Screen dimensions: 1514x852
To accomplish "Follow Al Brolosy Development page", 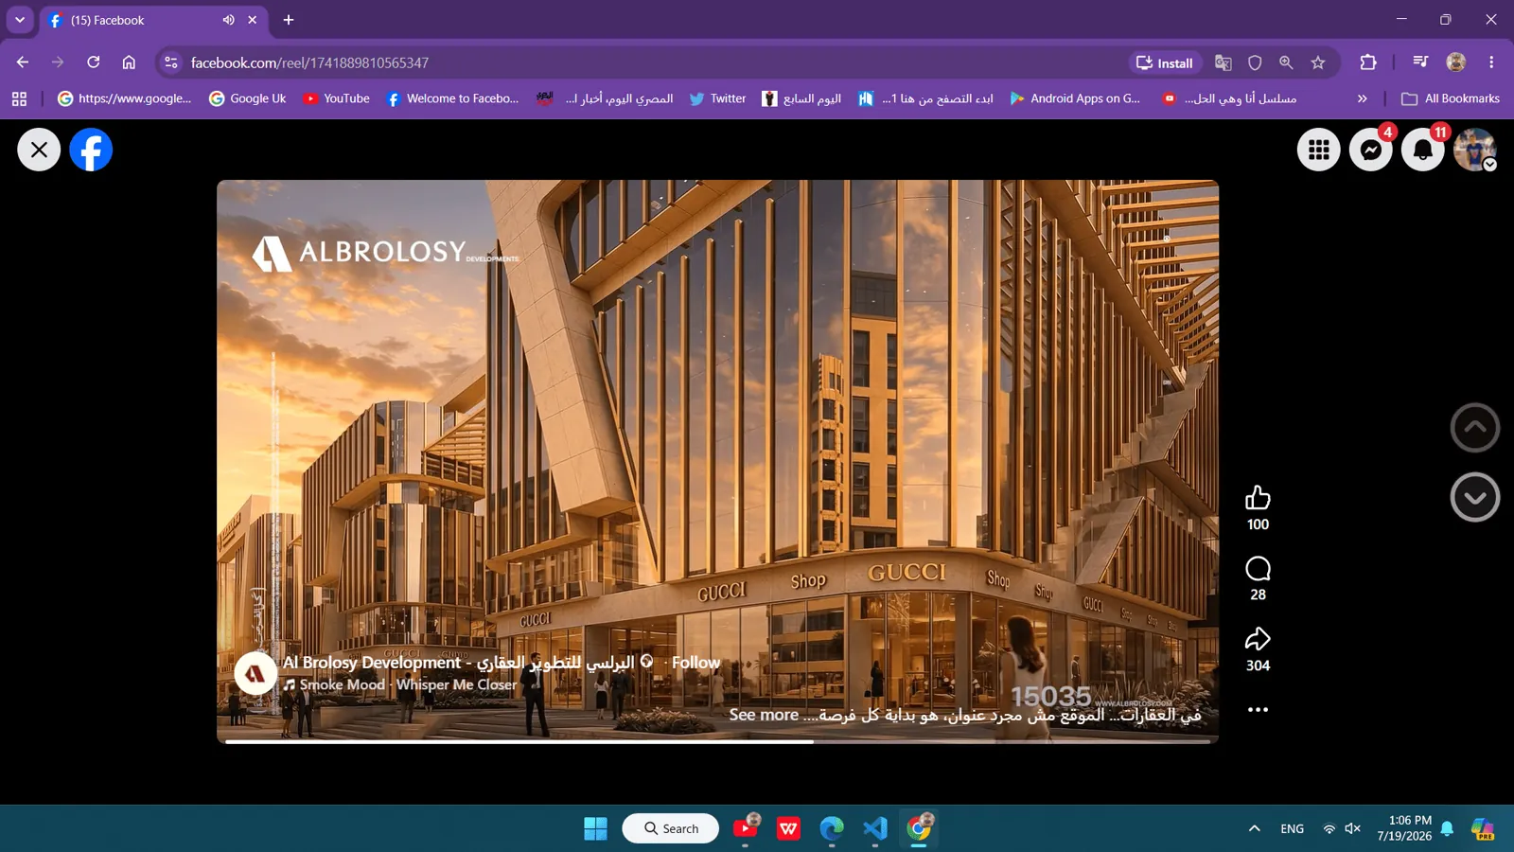I will coord(695,663).
